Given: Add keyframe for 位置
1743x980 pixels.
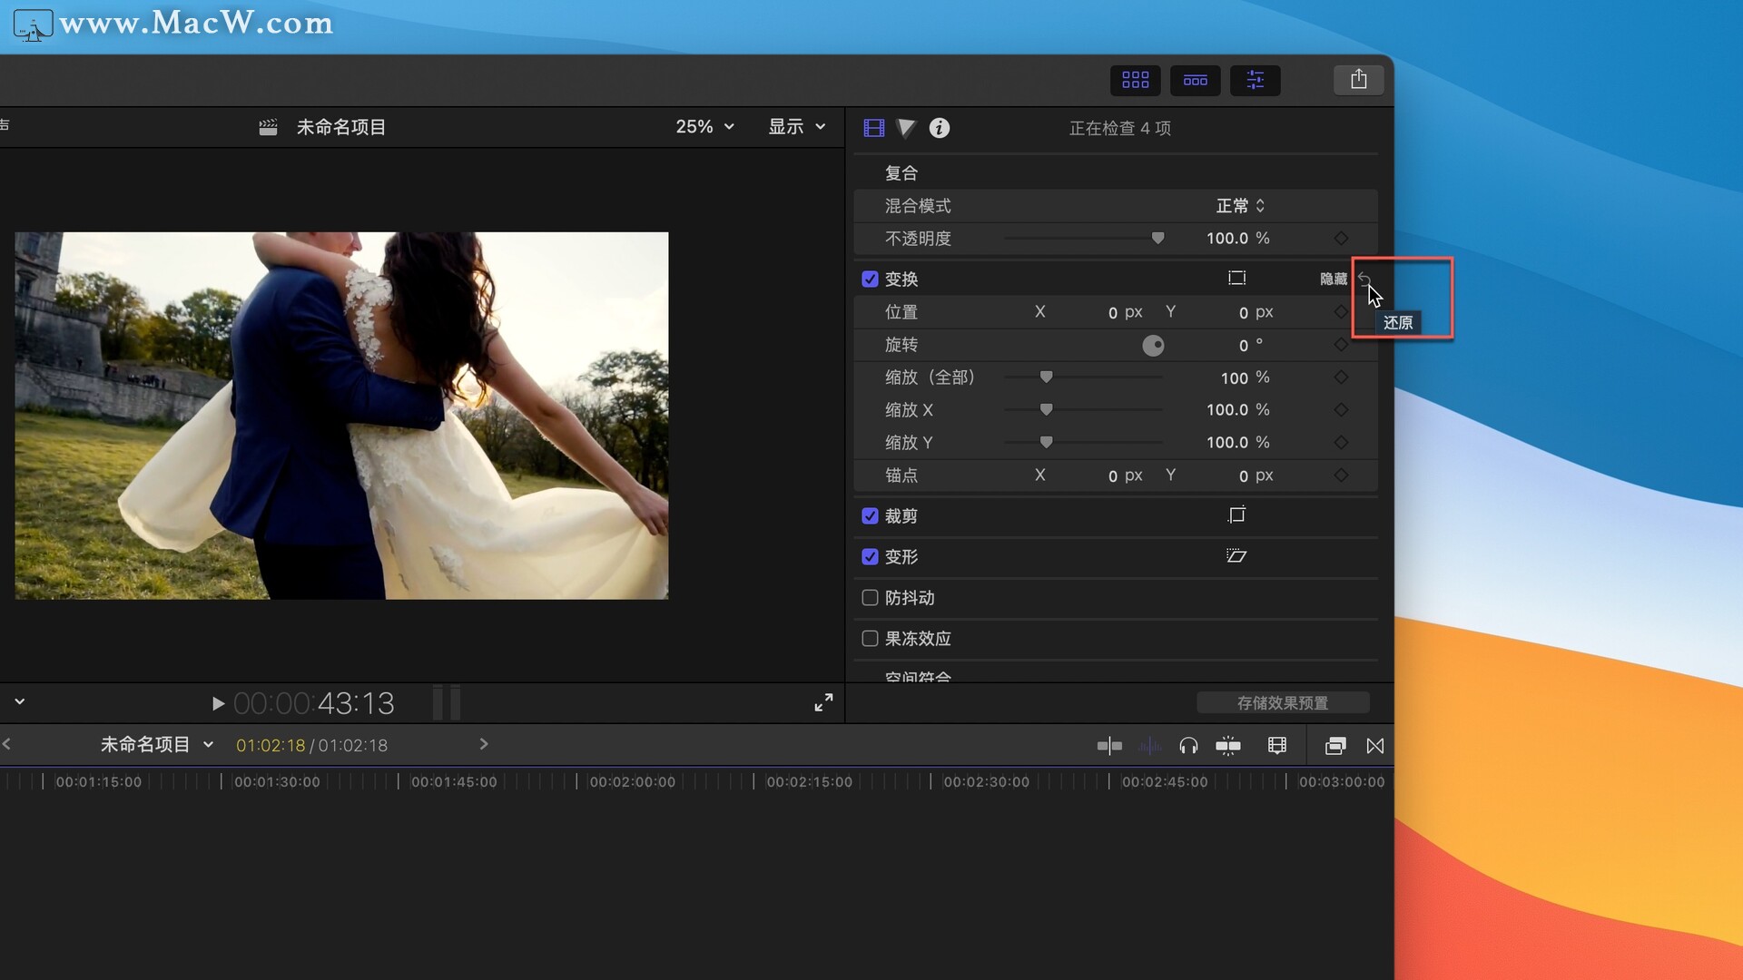Looking at the screenshot, I should (1341, 312).
